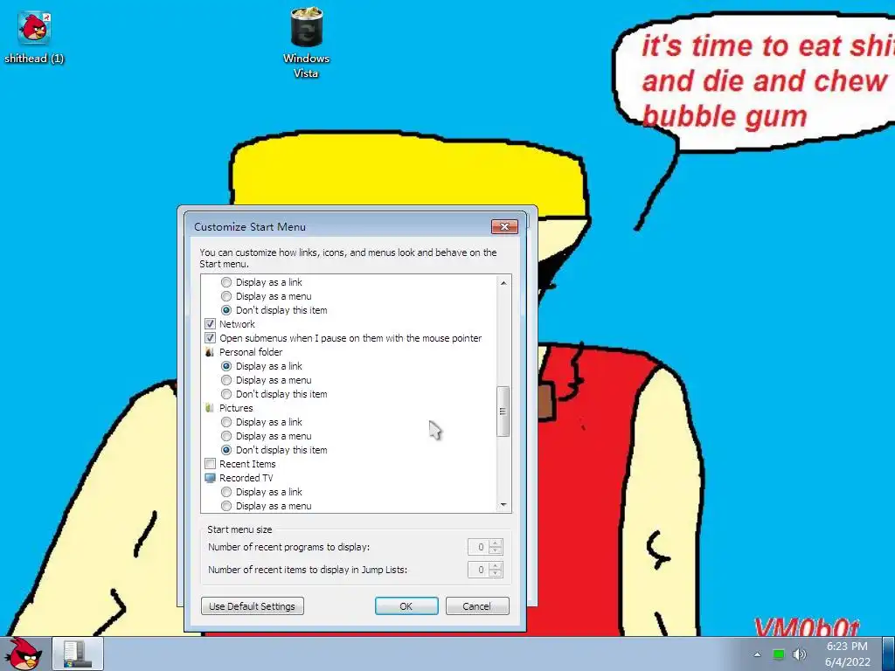
Task: Click the Customize Start Menu title text
Action: coord(250,226)
